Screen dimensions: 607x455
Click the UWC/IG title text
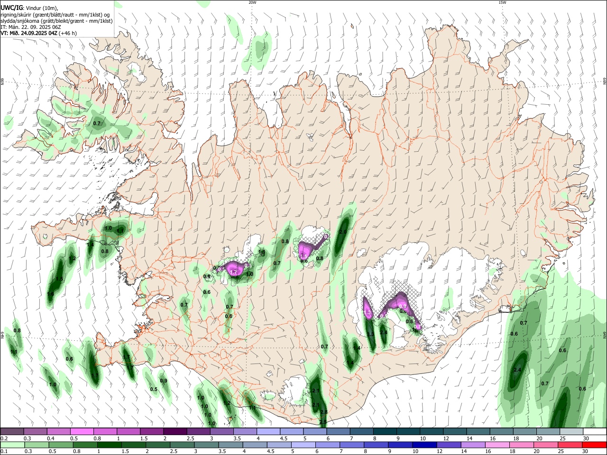pos(11,7)
